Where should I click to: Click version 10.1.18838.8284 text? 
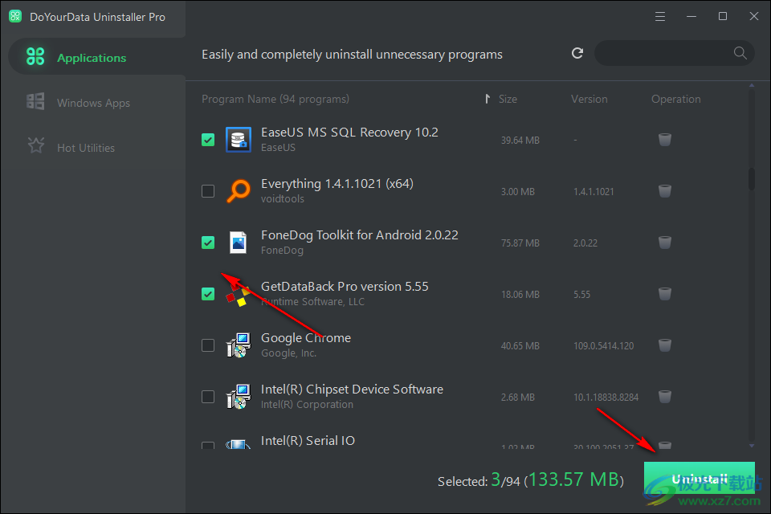606,397
